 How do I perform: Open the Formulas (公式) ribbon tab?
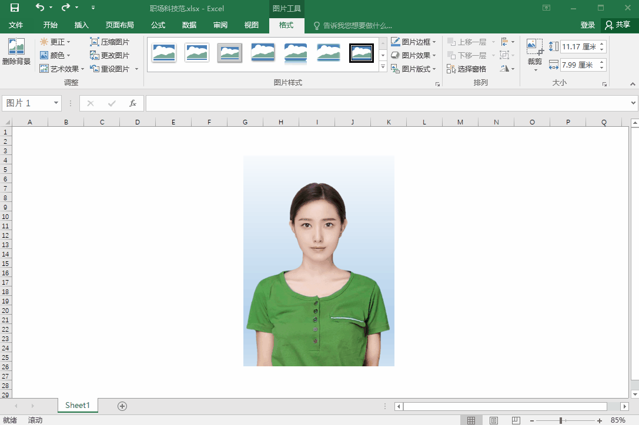coord(158,25)
